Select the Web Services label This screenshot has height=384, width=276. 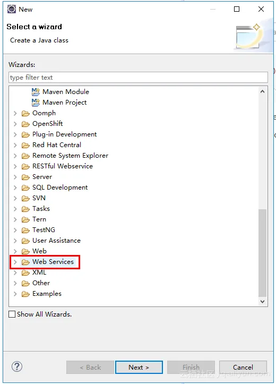tap(53, 262)
